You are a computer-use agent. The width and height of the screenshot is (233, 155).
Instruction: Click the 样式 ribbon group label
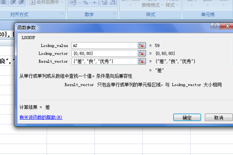[x=151, y=15]
